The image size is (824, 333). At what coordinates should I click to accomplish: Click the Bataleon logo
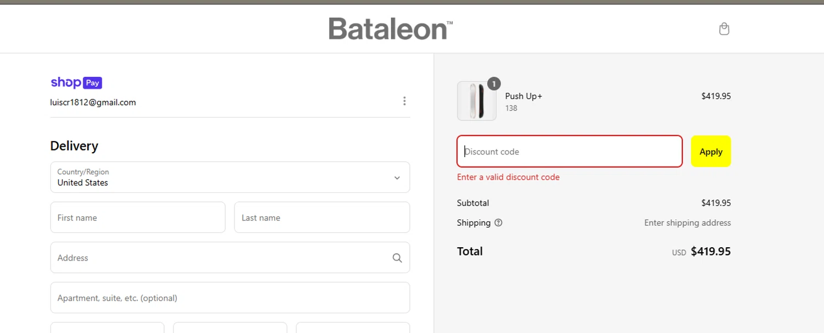click(x=391, y=29)
